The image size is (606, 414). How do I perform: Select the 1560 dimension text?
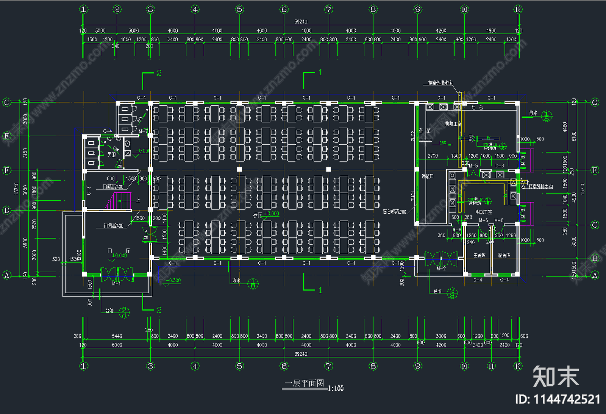pos(92,39)
